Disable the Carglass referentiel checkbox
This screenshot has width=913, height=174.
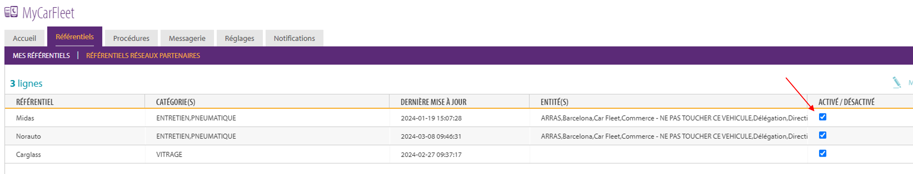[x=822, y=153]
